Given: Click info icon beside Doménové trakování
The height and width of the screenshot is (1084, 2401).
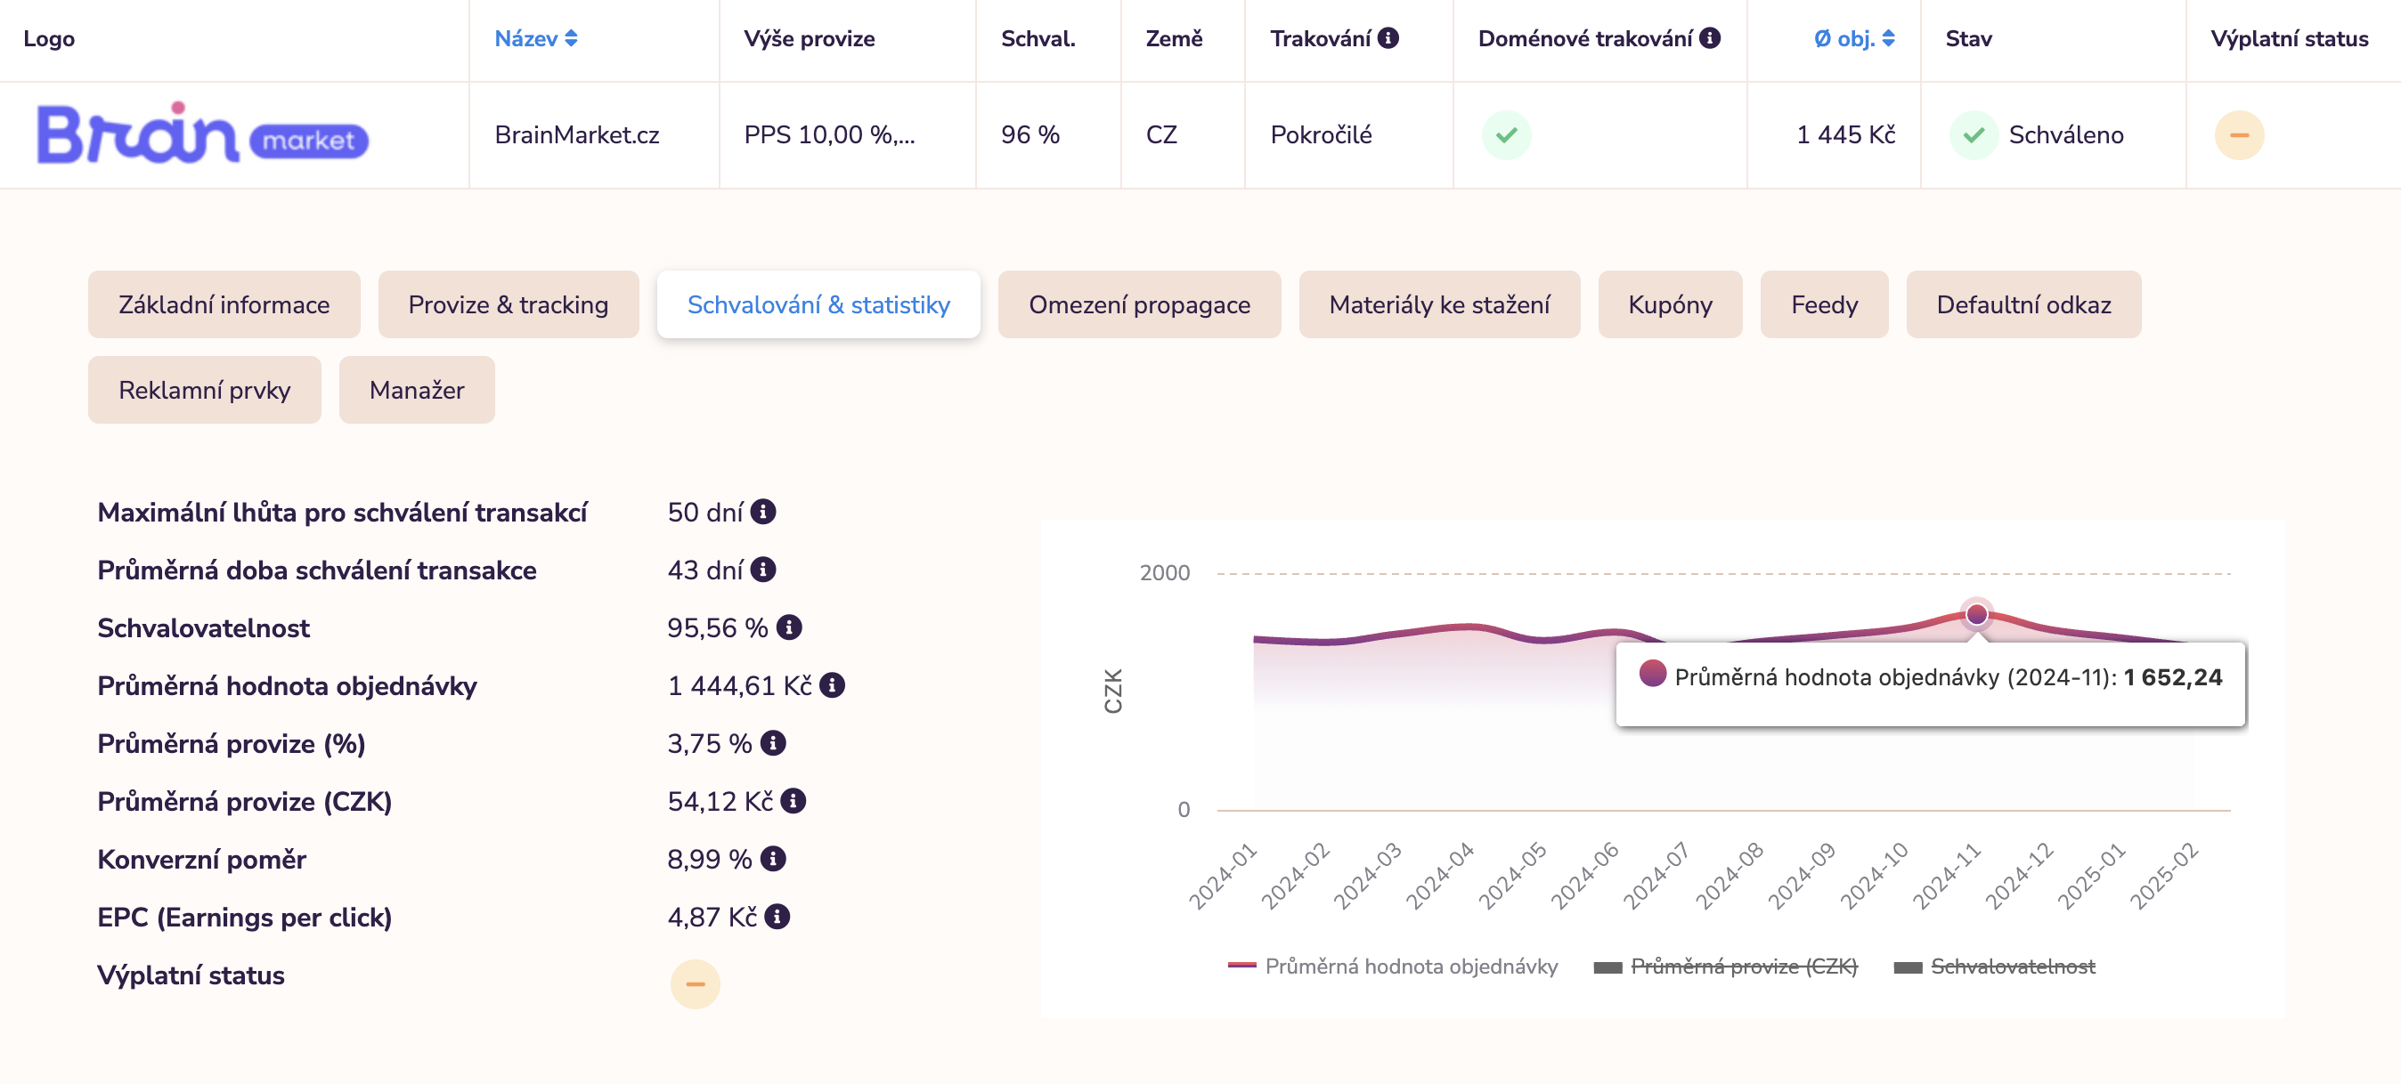Looking at the screenshot, I should [x=1709, y=38].
